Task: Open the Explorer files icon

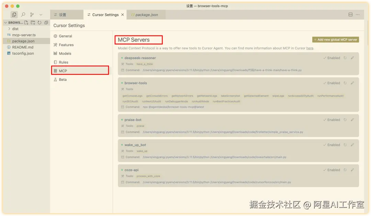Action: [14, 15]
